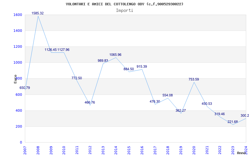Click the Importi subtitle

point(125,11)
